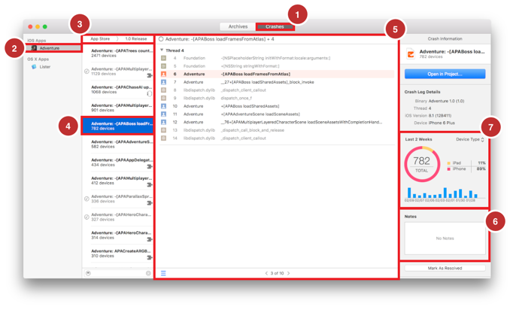
Task: Select frame 7 loadSharedAssets block_invoke
Action: pyautogui.click(x=277, y=82)
